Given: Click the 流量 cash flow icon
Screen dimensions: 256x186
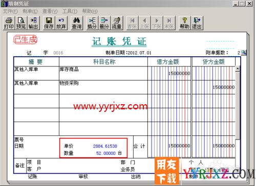Looking at the screenshot, I should point(117,23).
